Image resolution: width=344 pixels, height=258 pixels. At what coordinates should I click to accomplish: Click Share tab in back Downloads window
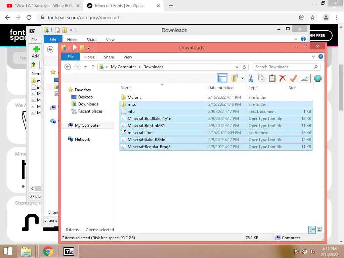pyautogui.click(x=91, y=40)
